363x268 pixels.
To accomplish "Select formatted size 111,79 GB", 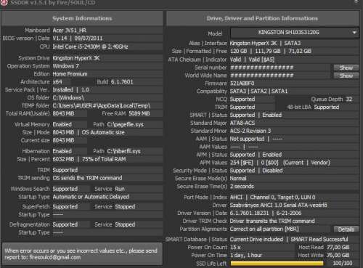I will [267, 51].
